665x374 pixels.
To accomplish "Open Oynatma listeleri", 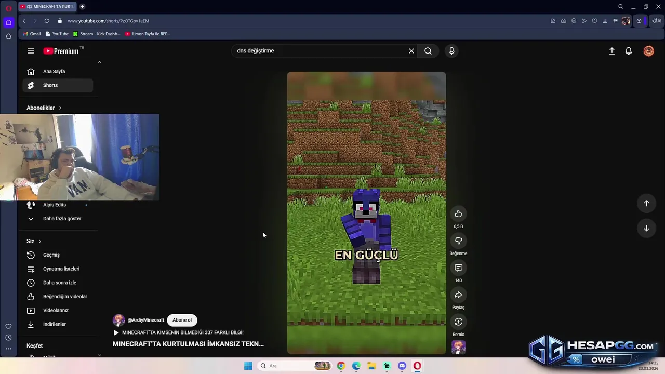I will 58,269.
